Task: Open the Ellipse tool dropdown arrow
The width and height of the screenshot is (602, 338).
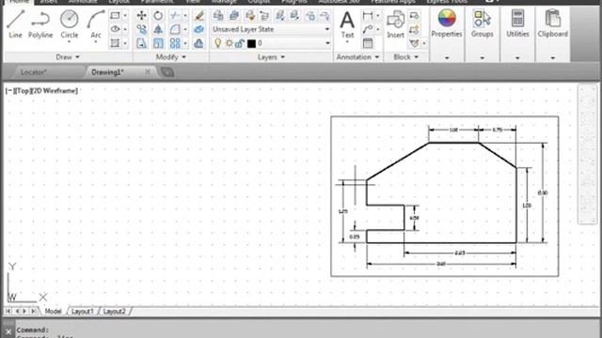Action: [x=125, y=29]
